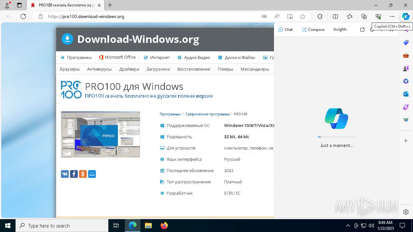Open Task View on taskbar
The height and width of the screenshot is (232, 413).
[116, 226]
